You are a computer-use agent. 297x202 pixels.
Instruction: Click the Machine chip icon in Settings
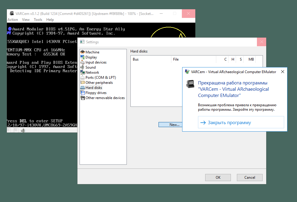(x=83, y=52)
